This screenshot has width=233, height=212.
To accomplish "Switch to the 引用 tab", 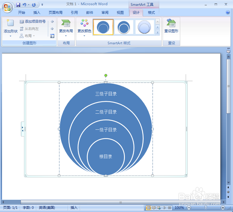I will click(x=74, y=12).
